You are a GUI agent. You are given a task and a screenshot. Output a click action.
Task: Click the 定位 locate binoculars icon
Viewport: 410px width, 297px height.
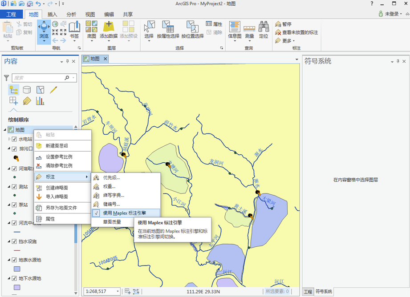coord(264,30)
